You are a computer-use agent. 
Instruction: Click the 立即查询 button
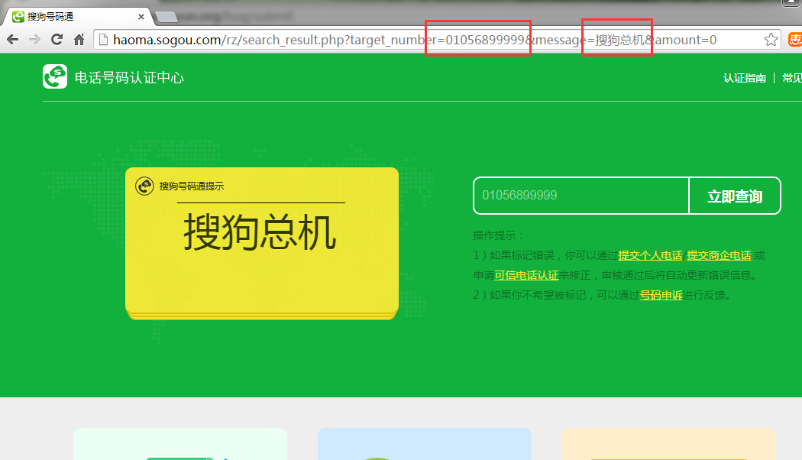(735, 196)
